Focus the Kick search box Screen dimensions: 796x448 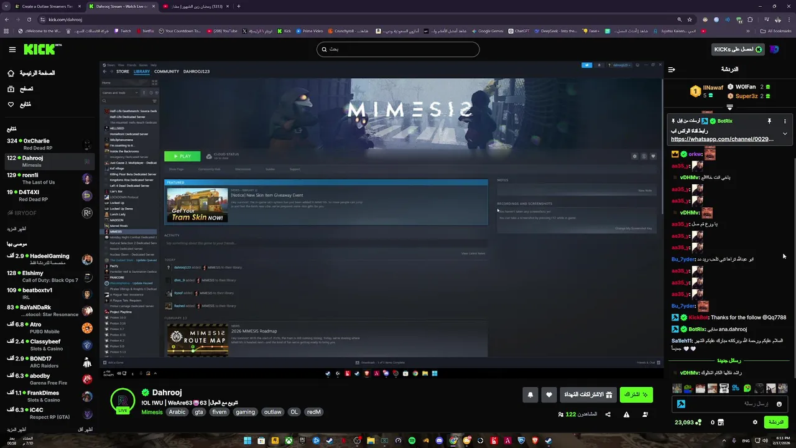[x=398, y=49]
